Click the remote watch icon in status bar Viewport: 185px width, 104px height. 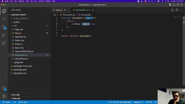(x=15, y=102)
